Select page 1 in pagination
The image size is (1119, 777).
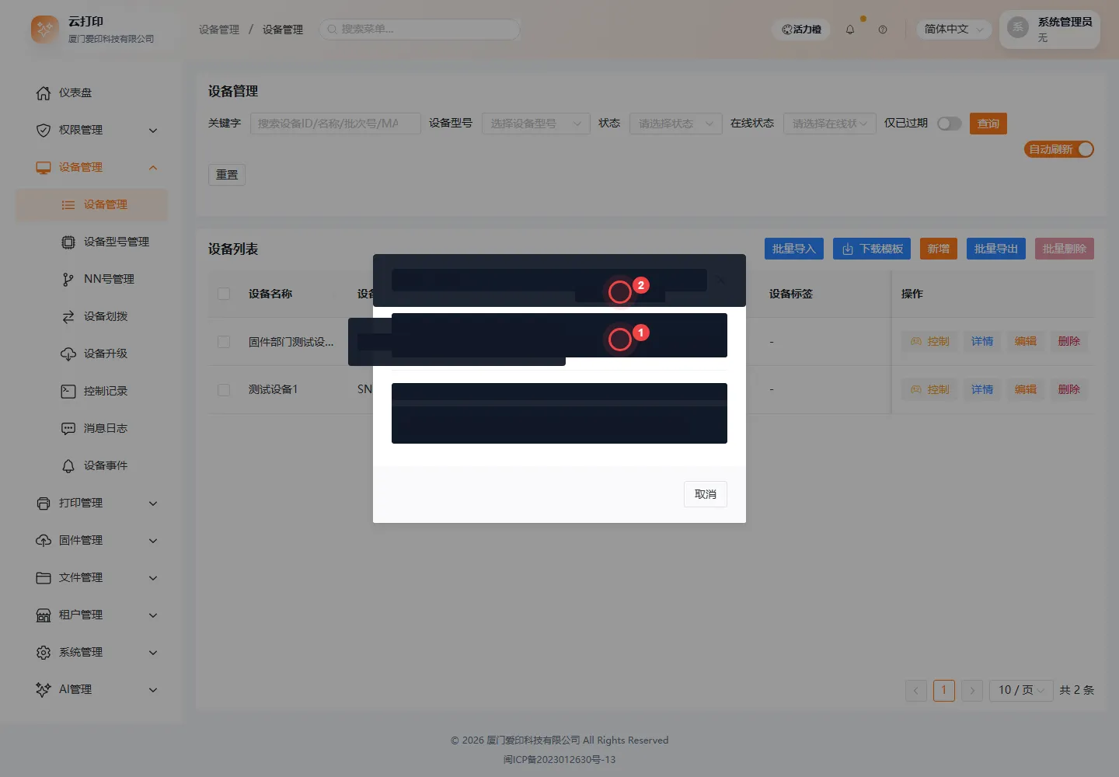tap(944, 690)
